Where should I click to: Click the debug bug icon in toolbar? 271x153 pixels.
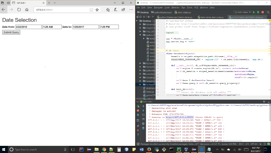click(258, 12)
